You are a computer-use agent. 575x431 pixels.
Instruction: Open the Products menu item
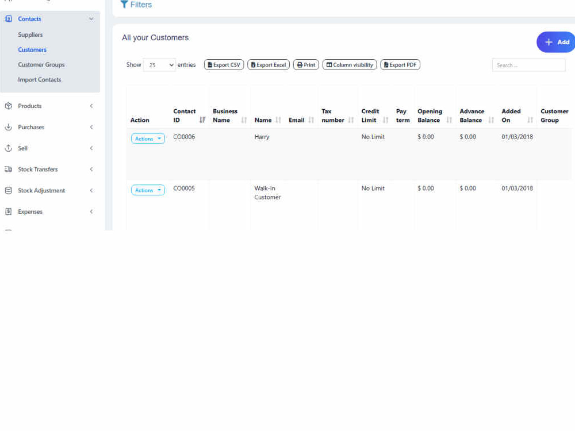30,106
